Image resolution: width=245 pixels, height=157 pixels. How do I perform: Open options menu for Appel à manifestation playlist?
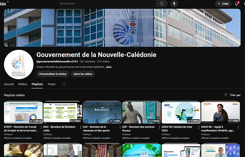pyautogui.click(x=239, y=127)
